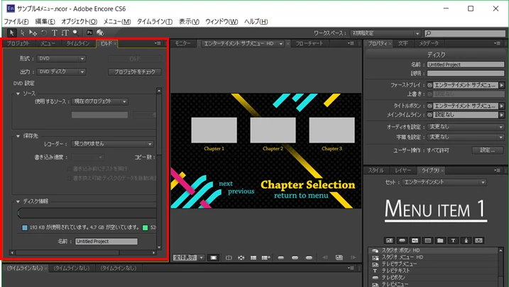This screenshot has height=287, width=509.
Task: Select the Move tool
Action: coord(33,33)
